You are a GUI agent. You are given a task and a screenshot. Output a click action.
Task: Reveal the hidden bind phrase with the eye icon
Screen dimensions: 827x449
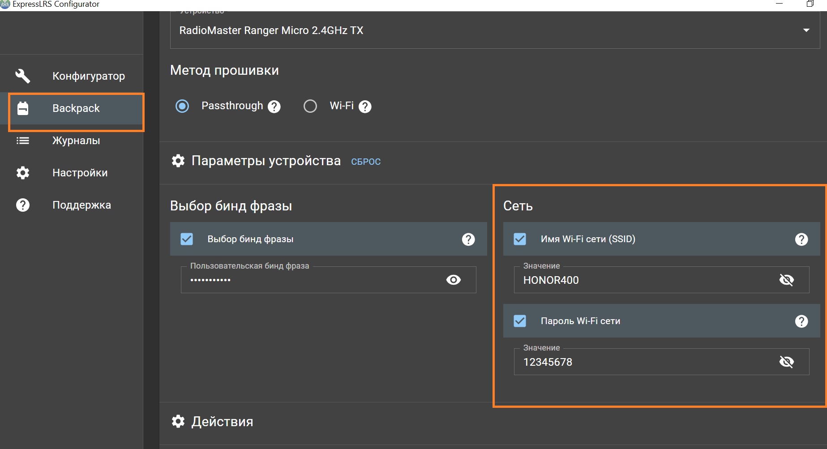click(453, 279)
